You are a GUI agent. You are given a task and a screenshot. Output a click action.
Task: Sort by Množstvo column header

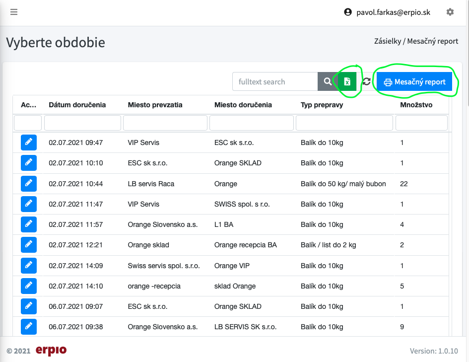(416, 105)
